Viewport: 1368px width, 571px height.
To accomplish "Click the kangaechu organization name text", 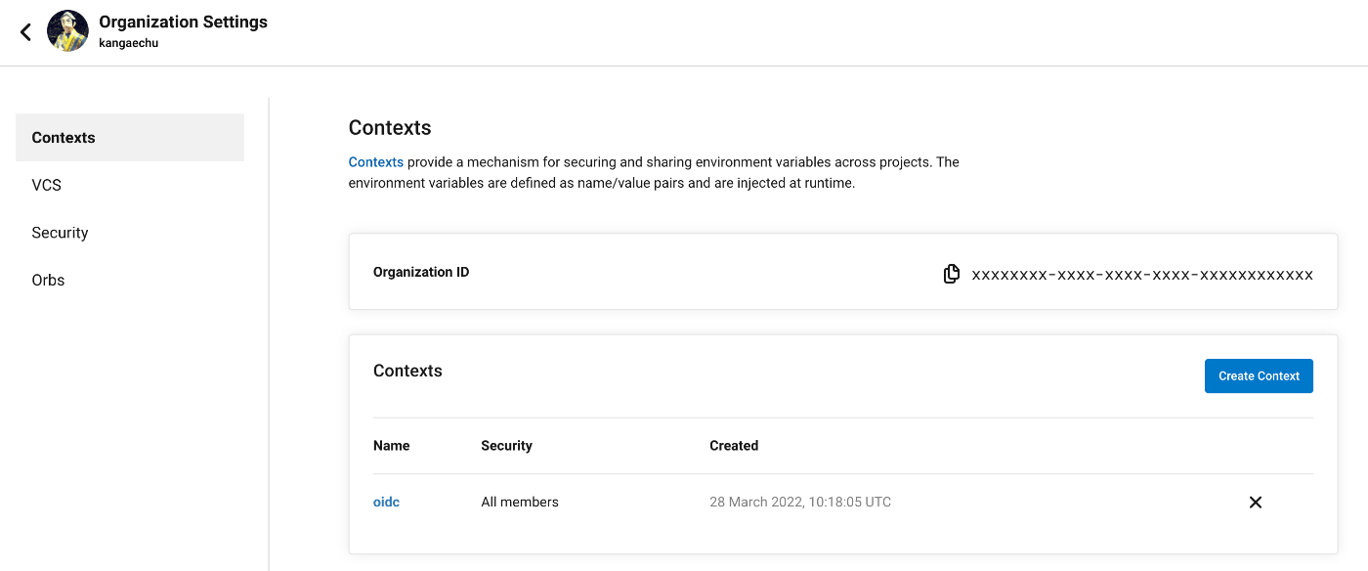I will [x=128, y=43].
